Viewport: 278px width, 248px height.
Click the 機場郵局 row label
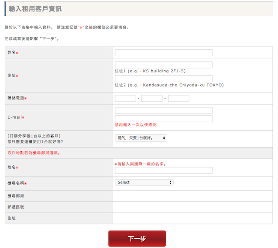pyautogui.click(x=15, y=196)
